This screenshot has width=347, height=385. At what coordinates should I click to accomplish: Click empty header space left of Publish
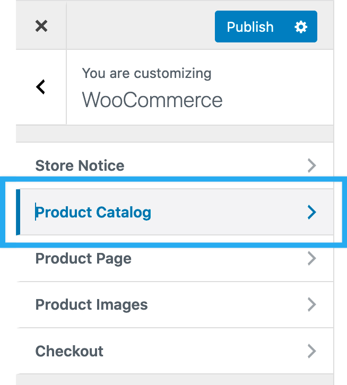click(141, 26)
